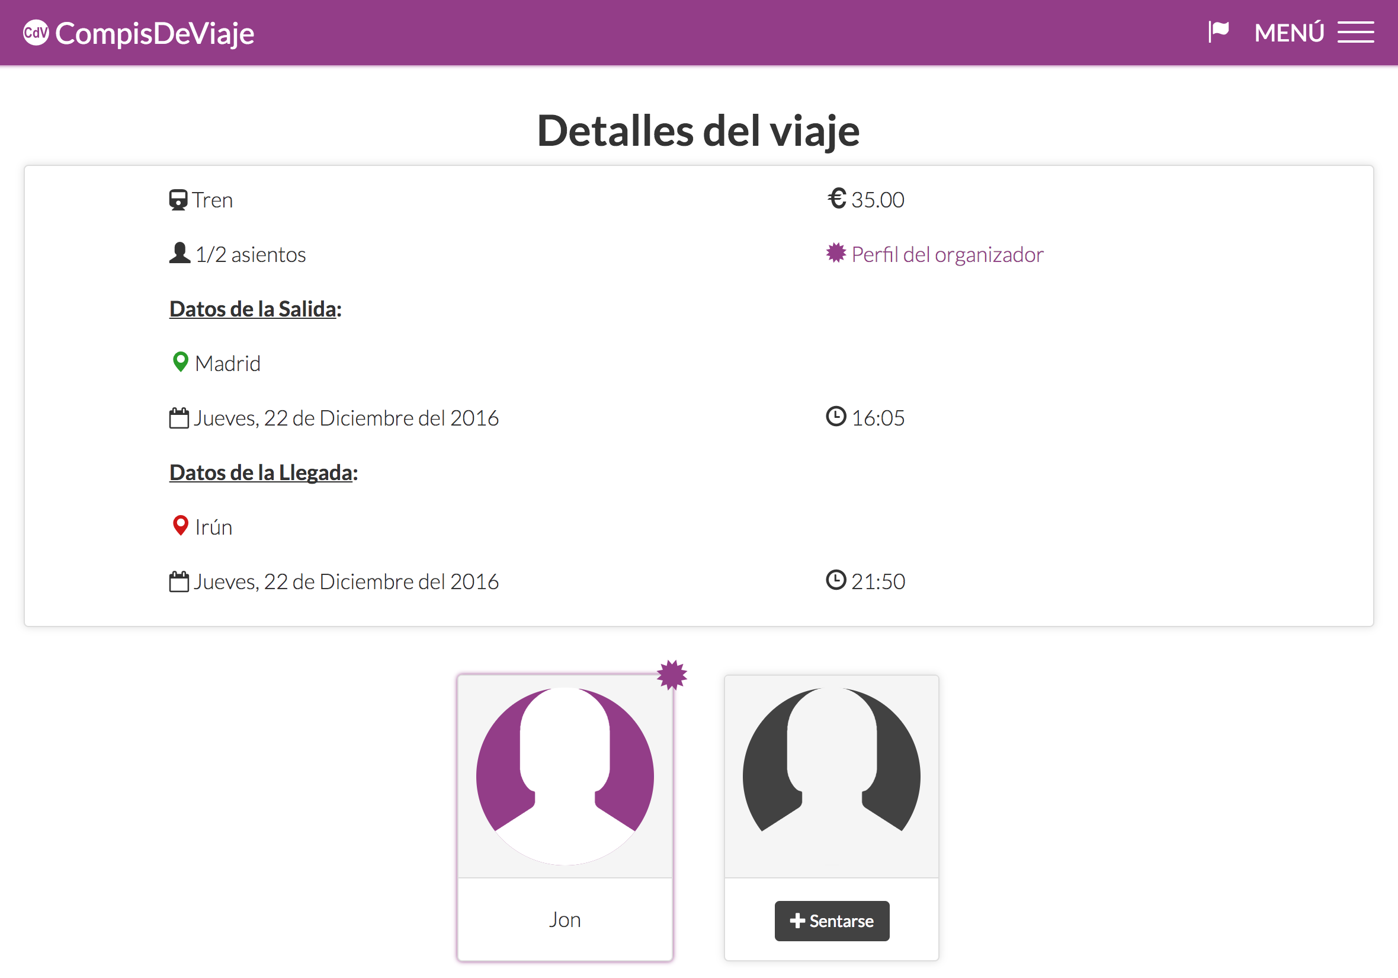The image size is (1398, 978).
Task: Select the 21:50 arrival time
Action: click(x=878, y=581)
